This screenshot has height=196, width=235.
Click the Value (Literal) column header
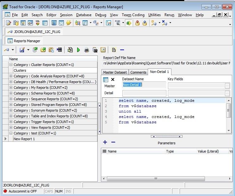(x=213, y=151)
